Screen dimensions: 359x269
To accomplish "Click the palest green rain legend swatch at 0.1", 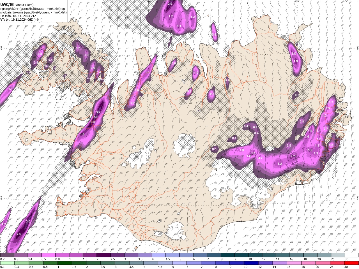I will (x=7, y=263).
